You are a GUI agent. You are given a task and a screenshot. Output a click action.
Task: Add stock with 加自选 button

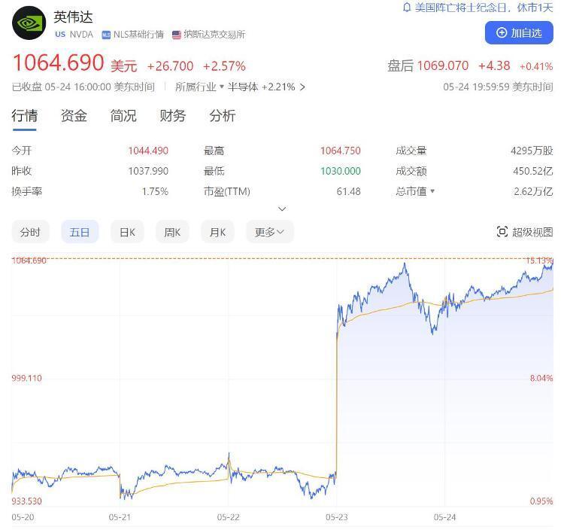(x=519, y=33)
